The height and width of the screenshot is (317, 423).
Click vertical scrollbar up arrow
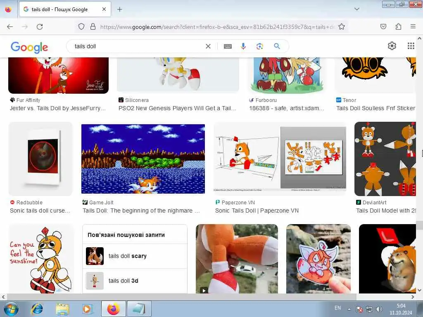[420, 38]
